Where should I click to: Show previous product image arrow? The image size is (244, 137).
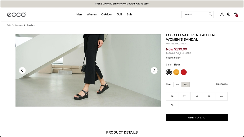[x=22, y=70]
